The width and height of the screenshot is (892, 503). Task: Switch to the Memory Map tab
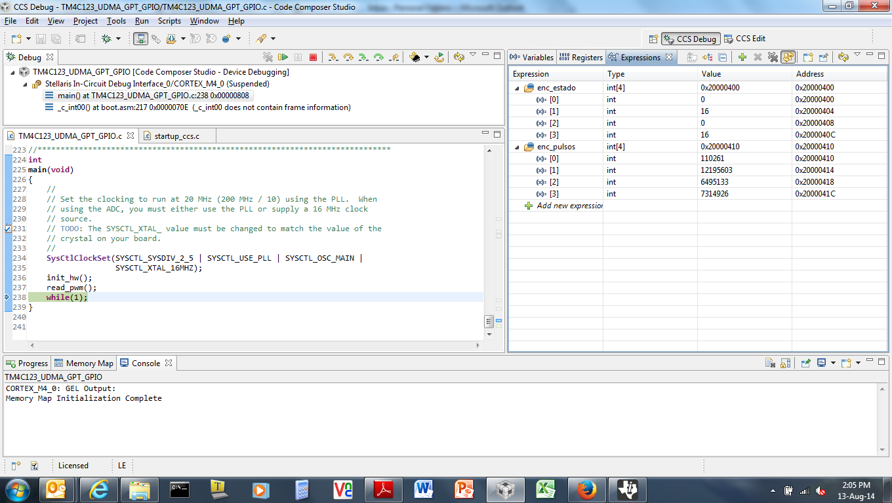tap(84, 363)
